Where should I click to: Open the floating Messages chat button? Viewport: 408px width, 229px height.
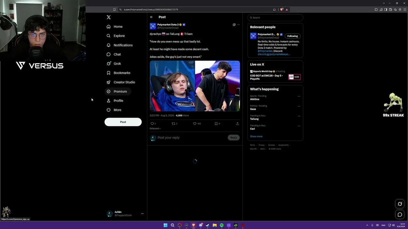tap(400, 215)
